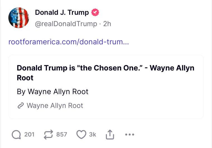Click the red verified badge
Viewport: 212px width, 148px height.
click(x=95, y=13)
